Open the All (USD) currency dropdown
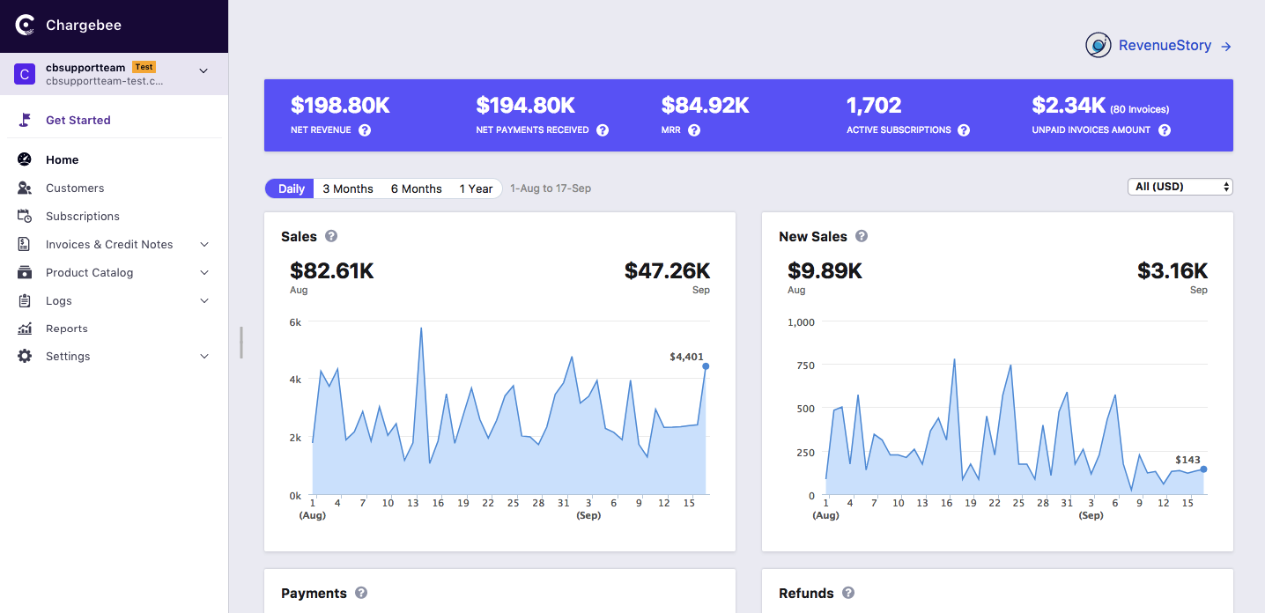1265x613 pixels. [x=1180, y=186]
